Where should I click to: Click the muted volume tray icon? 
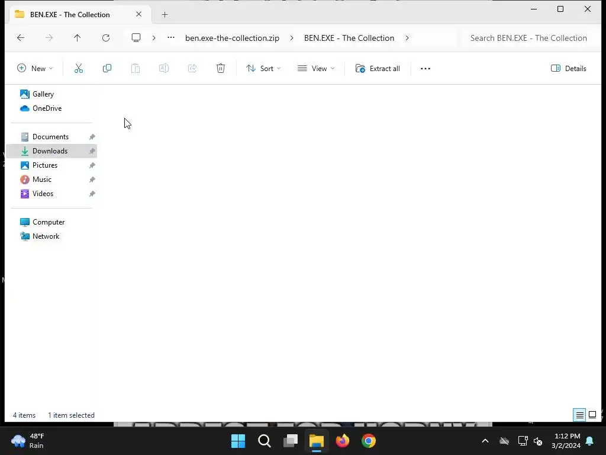pos(537,441)
